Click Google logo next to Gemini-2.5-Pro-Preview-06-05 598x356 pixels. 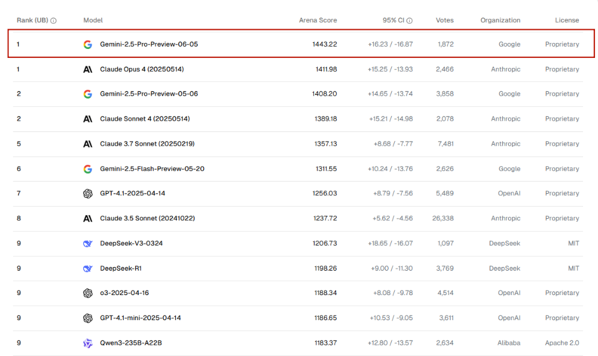point(88,44)
